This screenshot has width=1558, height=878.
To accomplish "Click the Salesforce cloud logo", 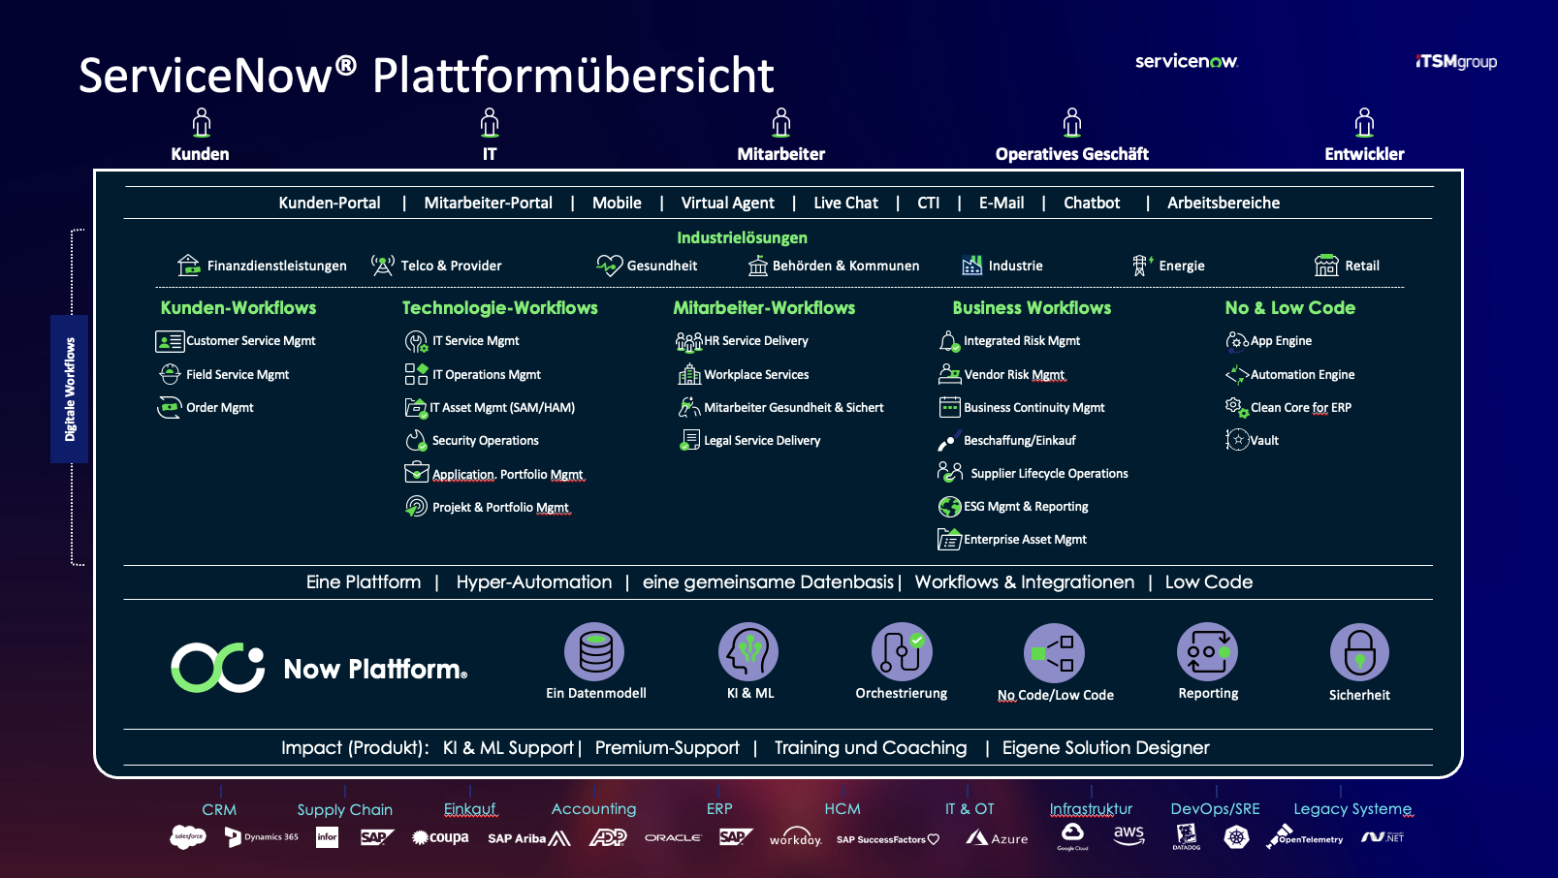I will click(x=188, y=836).
